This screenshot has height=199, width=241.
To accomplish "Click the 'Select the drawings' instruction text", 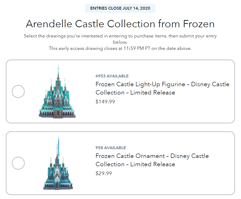I will (120, 36).
